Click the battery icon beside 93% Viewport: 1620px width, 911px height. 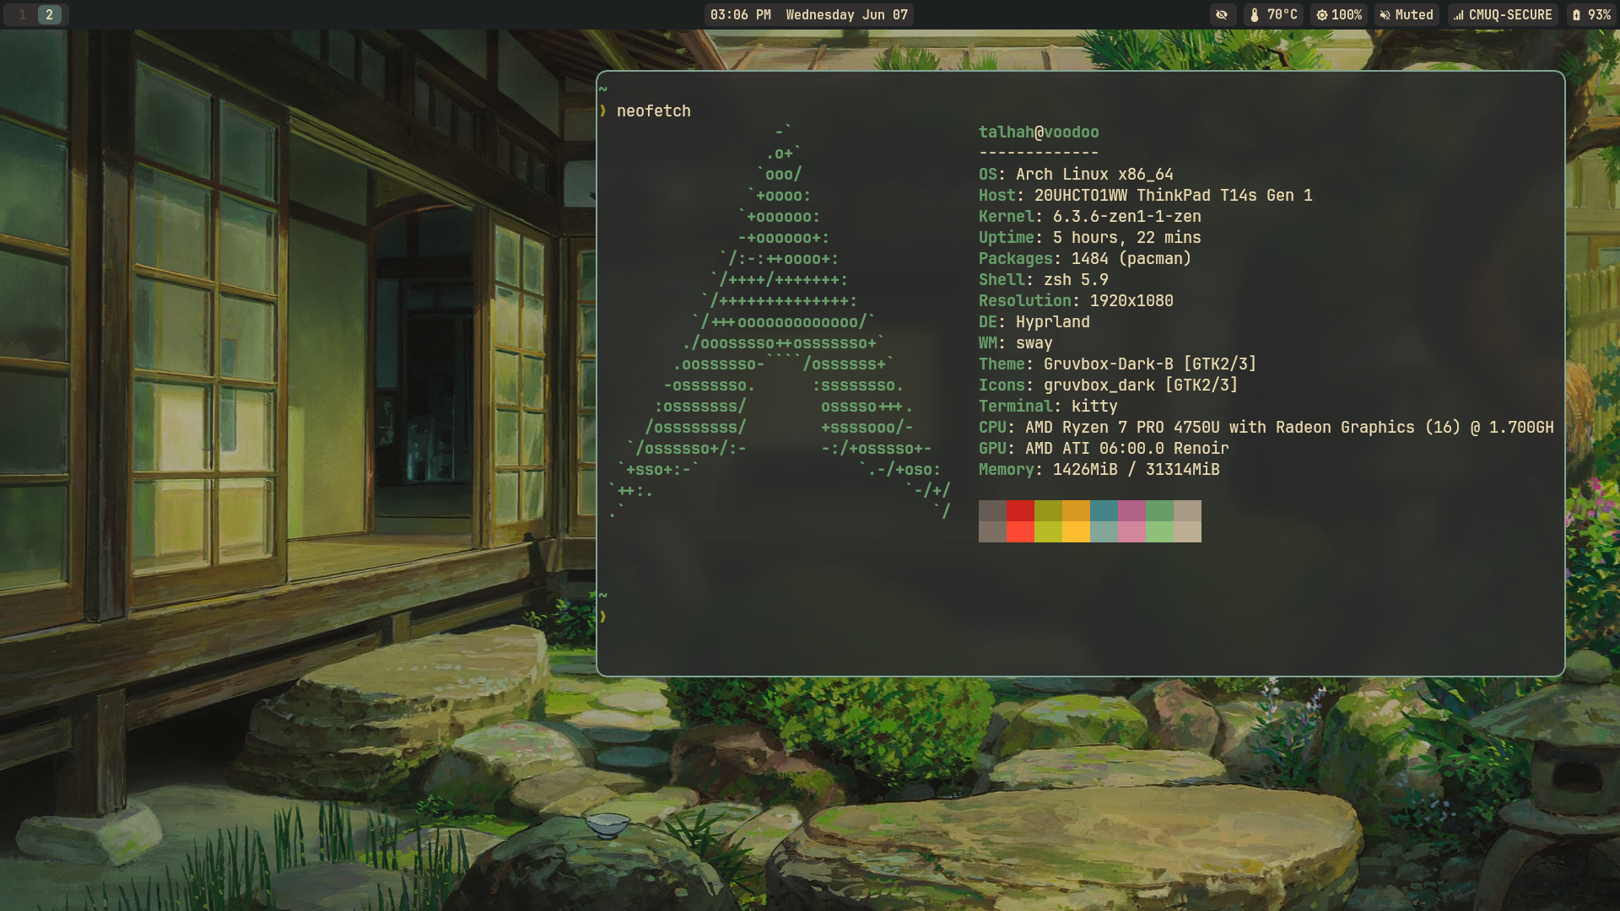pos(1576,14)
